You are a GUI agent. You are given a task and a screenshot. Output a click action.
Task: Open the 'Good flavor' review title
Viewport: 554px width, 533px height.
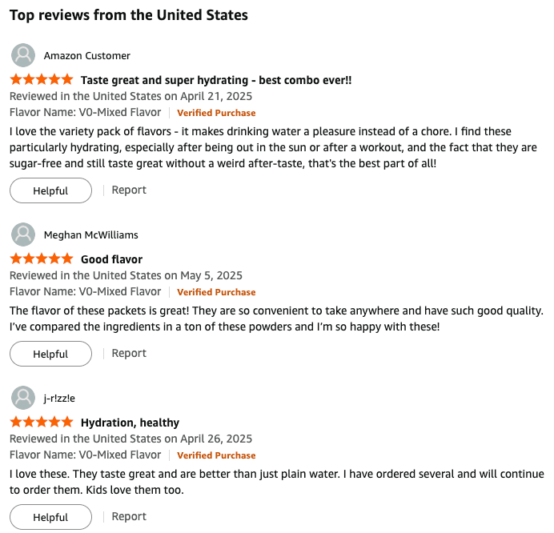pos(111,259)
